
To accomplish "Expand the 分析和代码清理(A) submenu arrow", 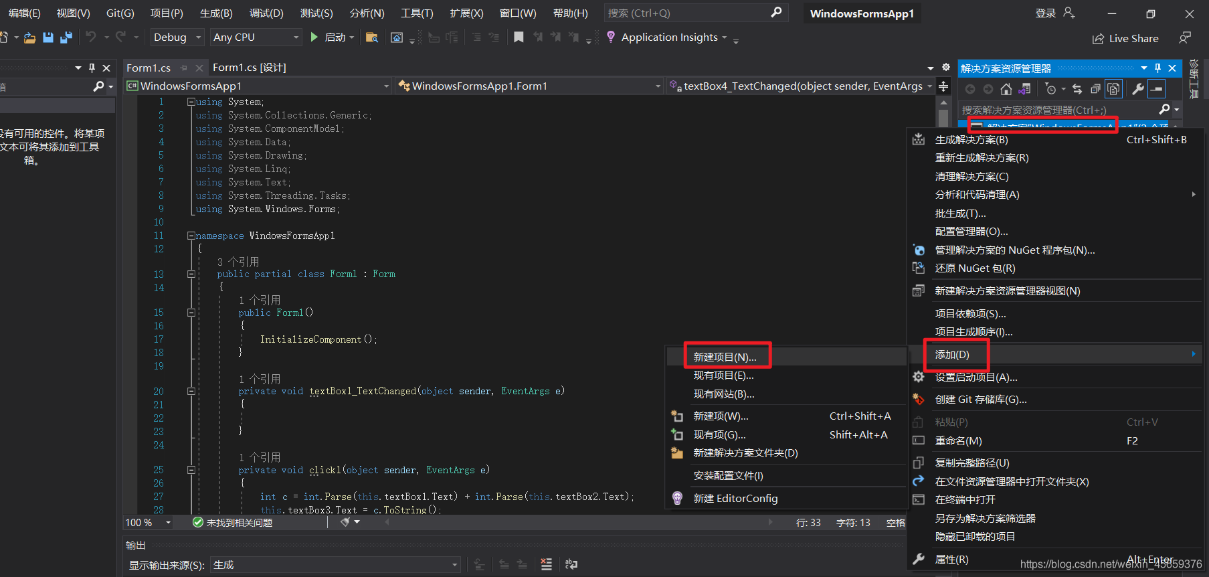I will point(1194,195).
